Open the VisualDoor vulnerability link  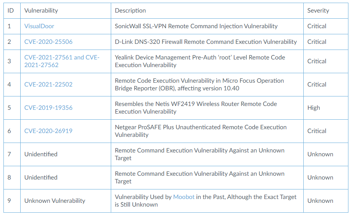tap(39, 26)
